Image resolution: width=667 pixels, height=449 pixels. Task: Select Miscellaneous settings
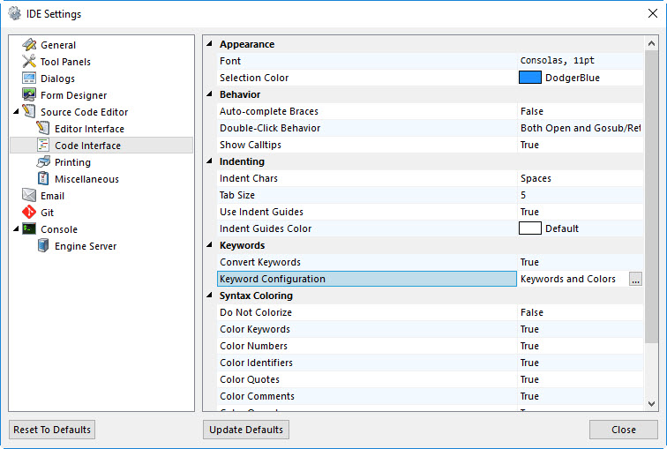(86, 179)
